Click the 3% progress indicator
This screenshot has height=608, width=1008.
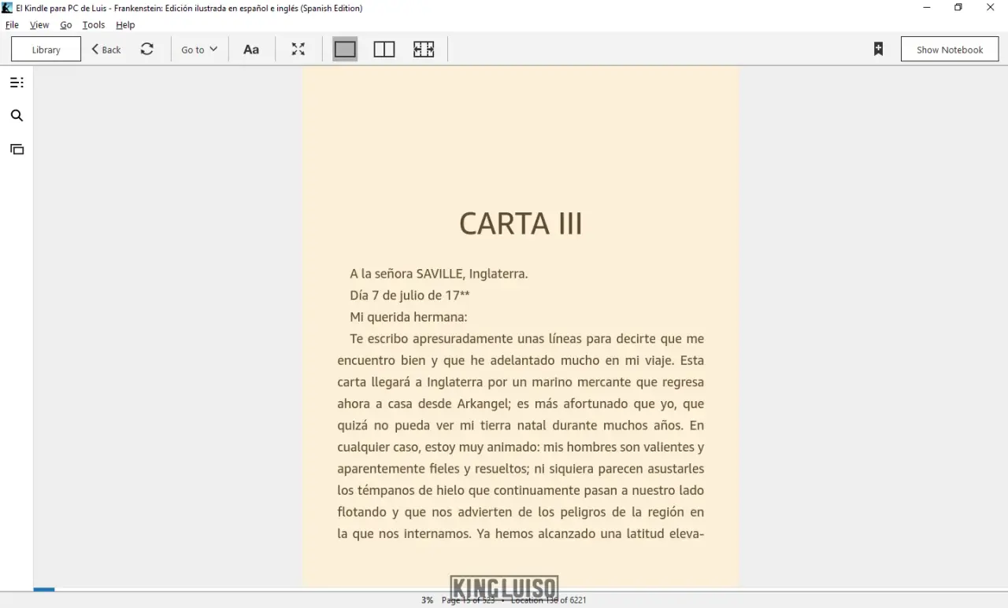(427, 600)
